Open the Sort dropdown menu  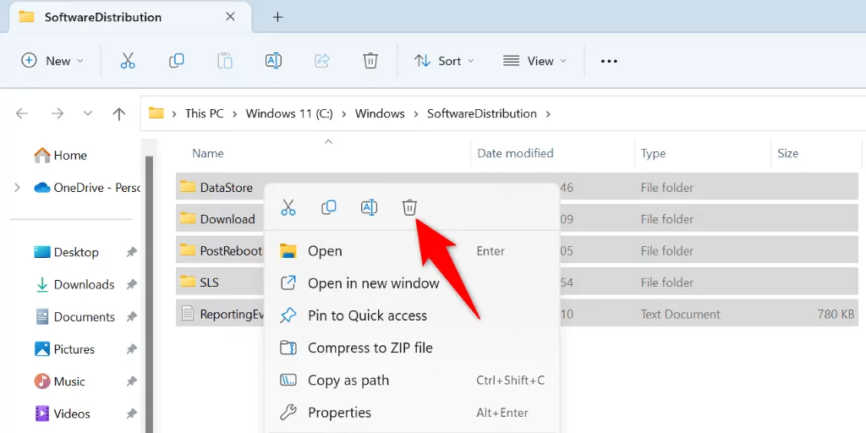click(444, 61)
